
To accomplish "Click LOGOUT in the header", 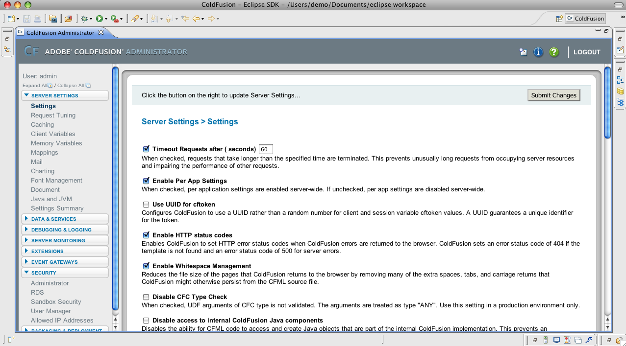I will pyautogui.click(x=586, y=52).
